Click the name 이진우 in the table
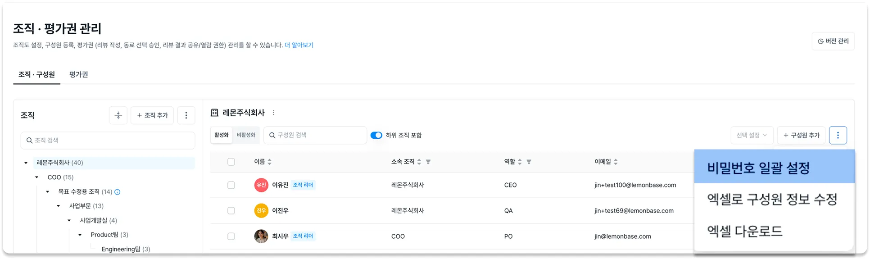The width and height of the screenshot is (870, 259). tap(280, 210)
